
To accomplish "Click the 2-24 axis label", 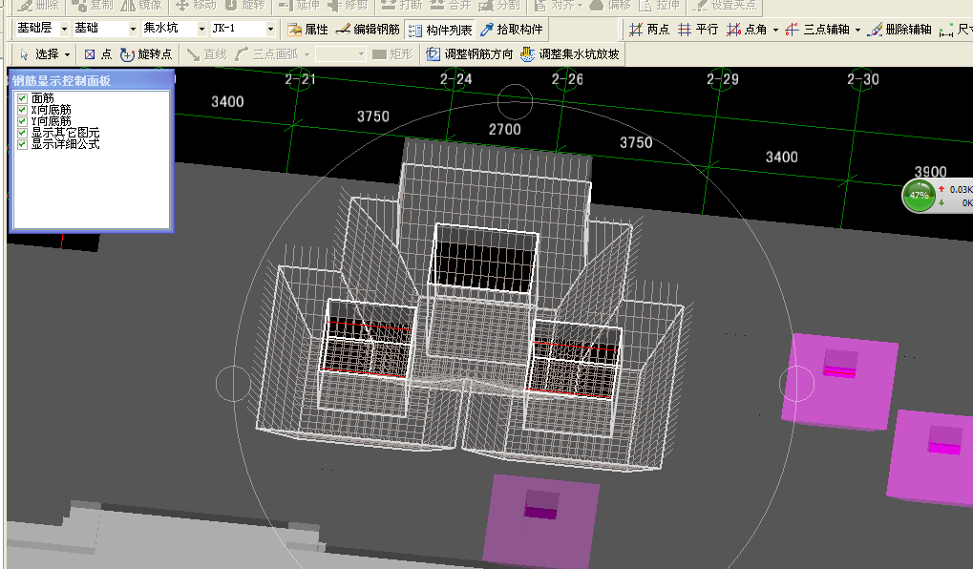I will (456, 79).
